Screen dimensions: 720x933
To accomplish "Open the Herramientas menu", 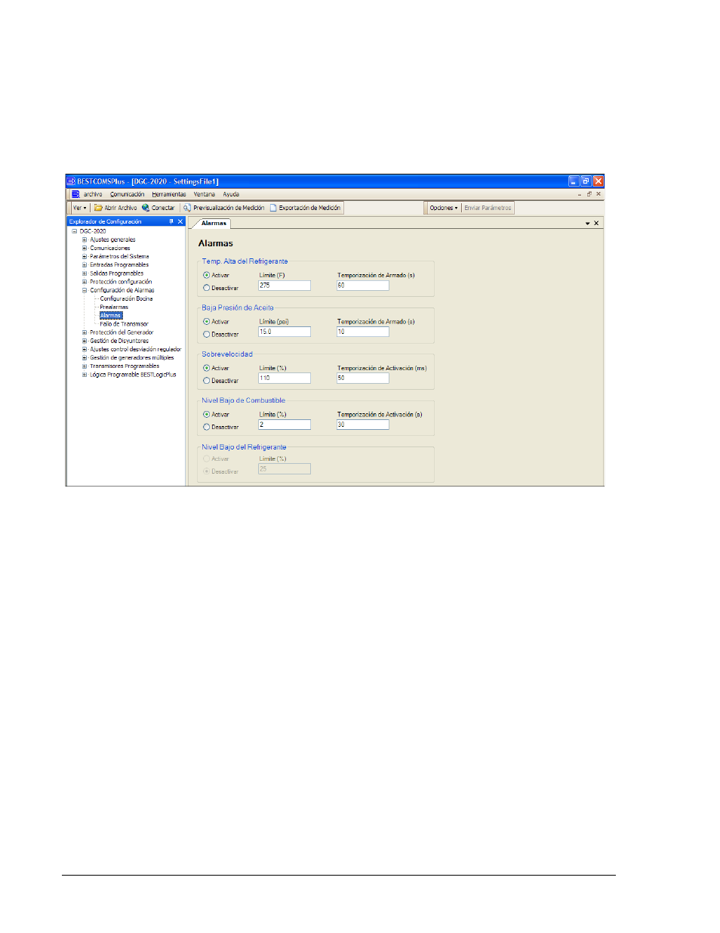I will [168, 194].
